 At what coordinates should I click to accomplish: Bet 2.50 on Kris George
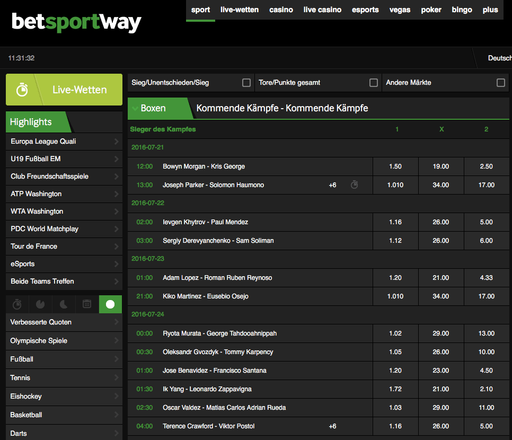click(487, 166)
